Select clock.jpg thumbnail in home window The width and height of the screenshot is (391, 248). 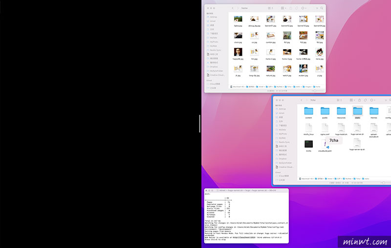(238, 36)
